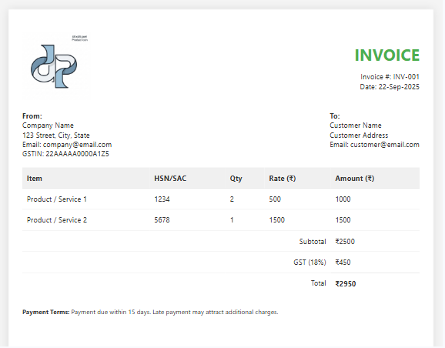Click the company logo image
The width and height of the screenshot is (445, 348).
55,65
